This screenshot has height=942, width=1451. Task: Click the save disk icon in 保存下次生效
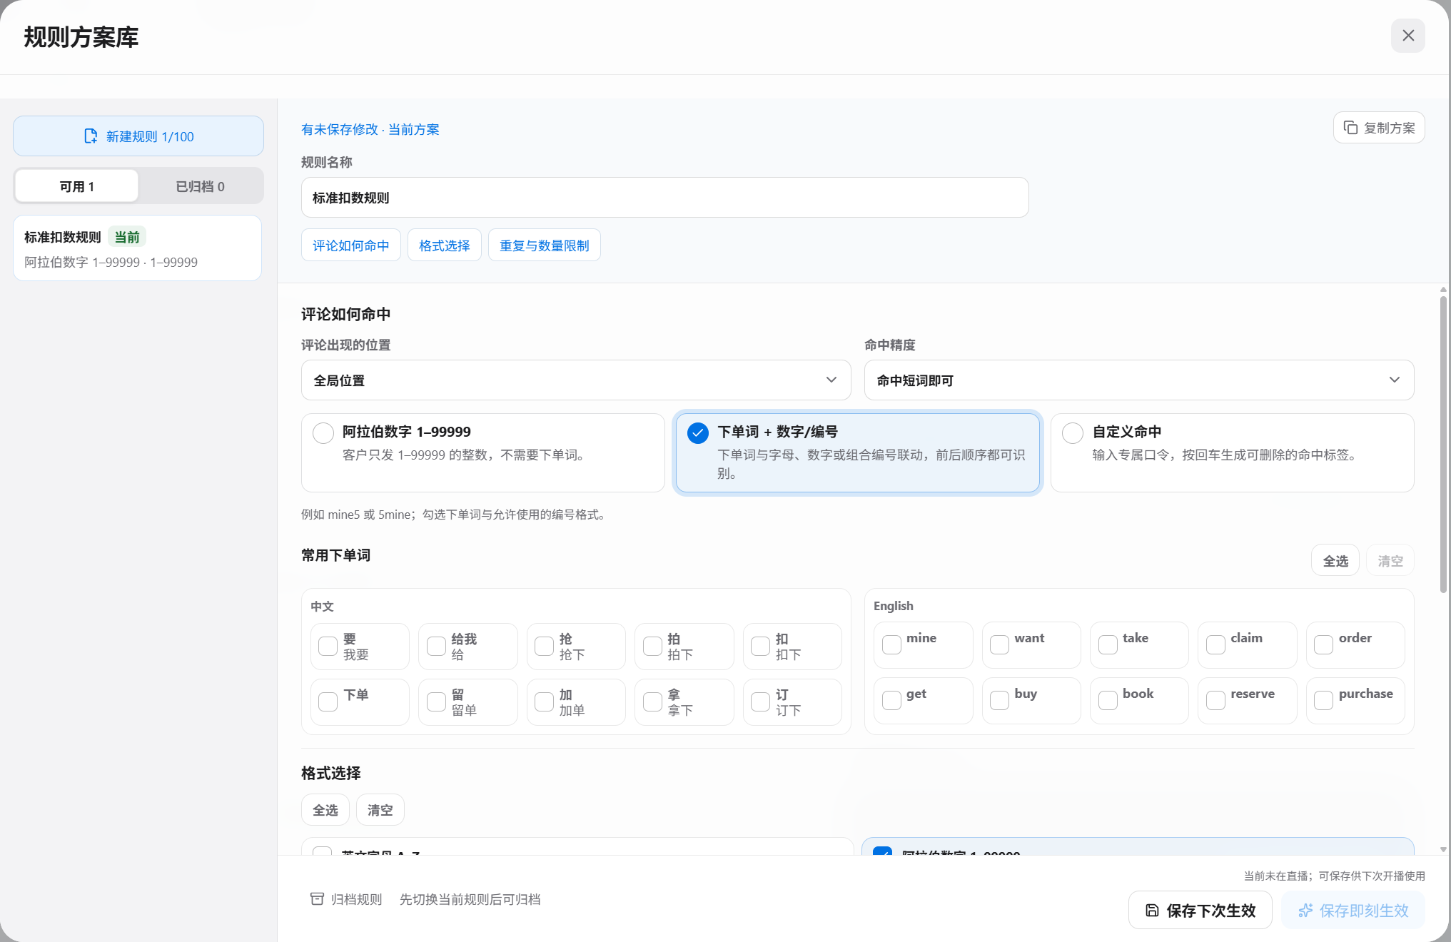(x=1152, y=911)
